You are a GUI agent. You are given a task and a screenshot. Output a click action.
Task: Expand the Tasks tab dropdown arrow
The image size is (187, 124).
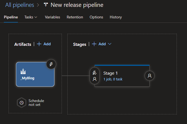[36, 17]
